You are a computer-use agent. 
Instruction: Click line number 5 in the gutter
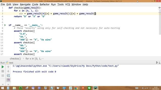coord(2,19)
